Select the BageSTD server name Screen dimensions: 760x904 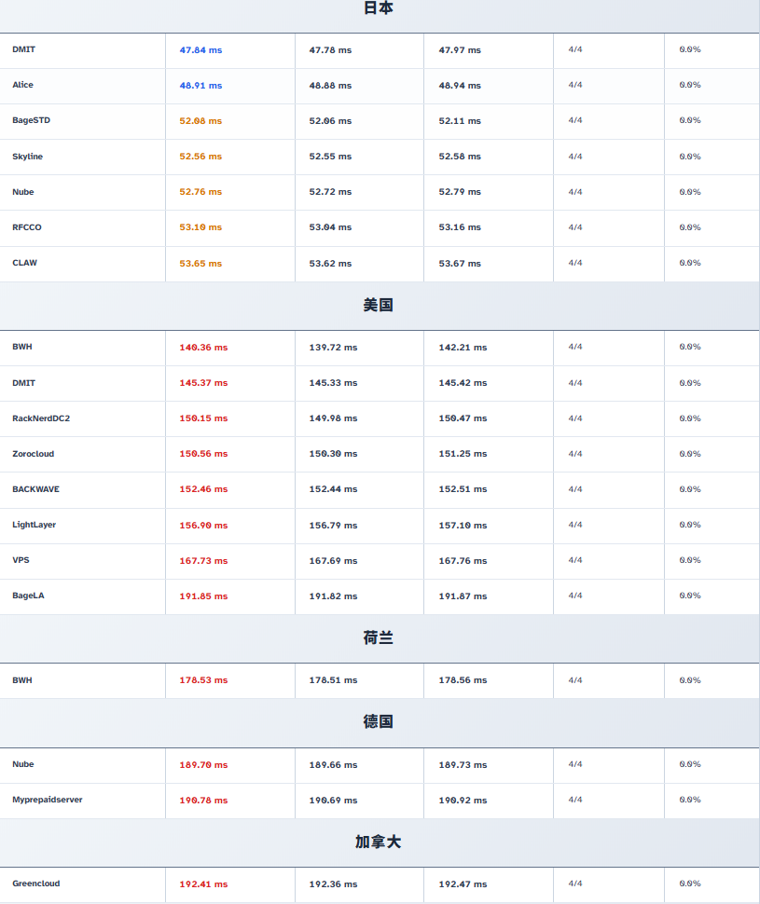click(x=32, y=120)
